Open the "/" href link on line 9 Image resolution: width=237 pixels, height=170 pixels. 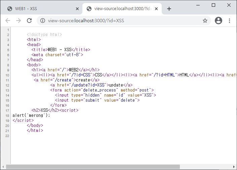(x=63, y=70)
